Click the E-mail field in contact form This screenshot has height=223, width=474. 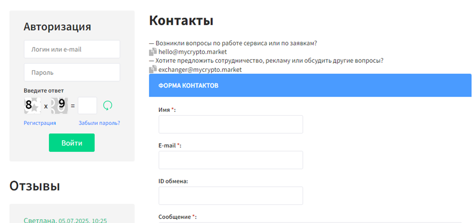231,160
